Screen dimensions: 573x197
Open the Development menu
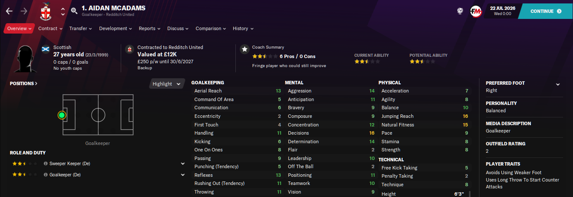[116, 28]
